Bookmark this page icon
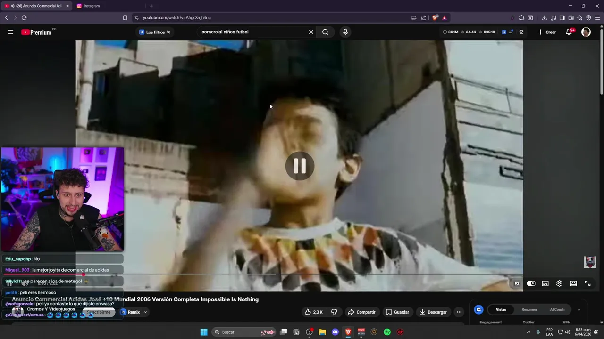This screenshot has width=604, height=339. pyautogui.click(x=125, y=17)
